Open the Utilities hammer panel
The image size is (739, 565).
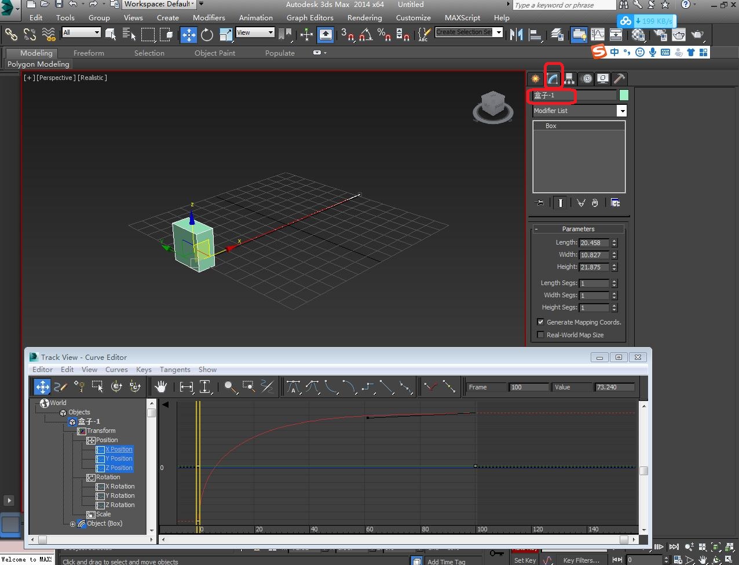[619, 79]
